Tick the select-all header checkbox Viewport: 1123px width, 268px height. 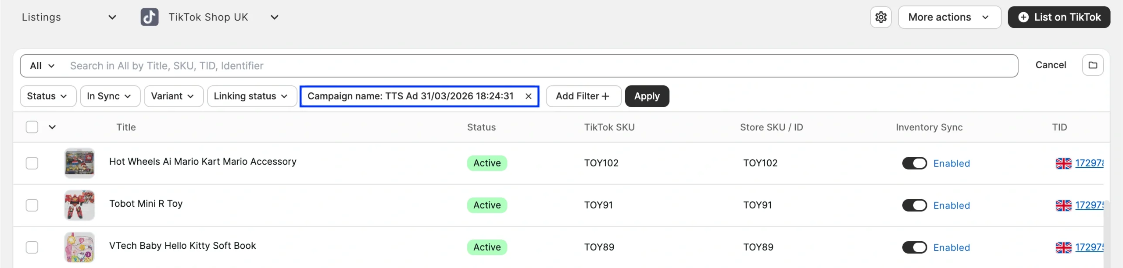(32, 127)
